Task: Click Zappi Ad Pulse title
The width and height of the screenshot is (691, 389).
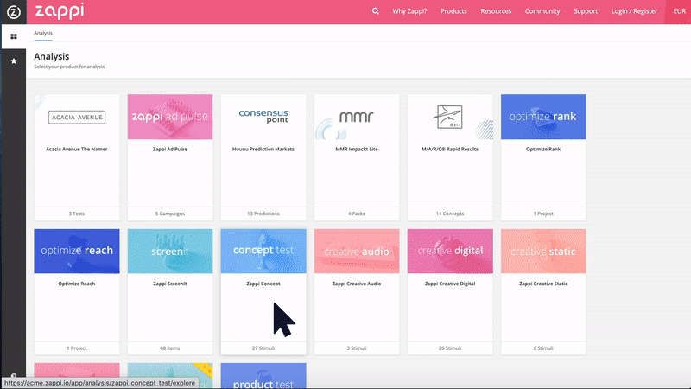Action: point(170,149)
